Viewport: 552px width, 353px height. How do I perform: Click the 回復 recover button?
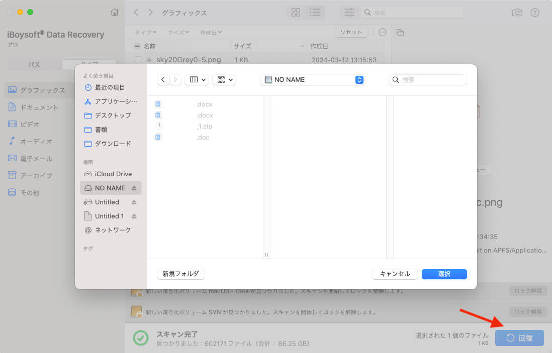click(x=519, y=338)
